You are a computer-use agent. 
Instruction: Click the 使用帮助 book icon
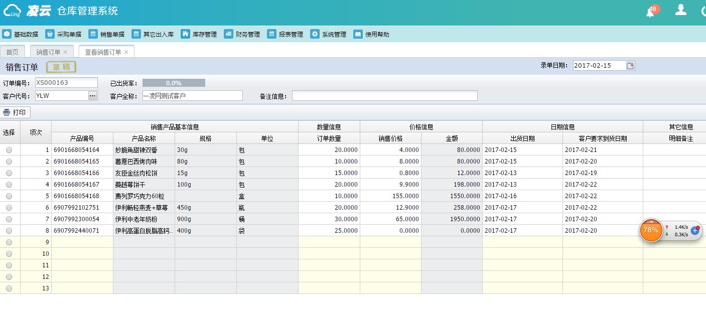pos(358,34)
